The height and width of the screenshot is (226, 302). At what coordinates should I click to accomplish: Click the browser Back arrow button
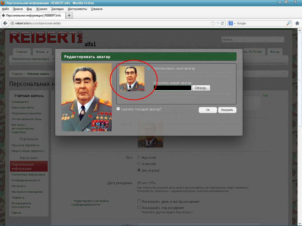click(x=5, y=23)
